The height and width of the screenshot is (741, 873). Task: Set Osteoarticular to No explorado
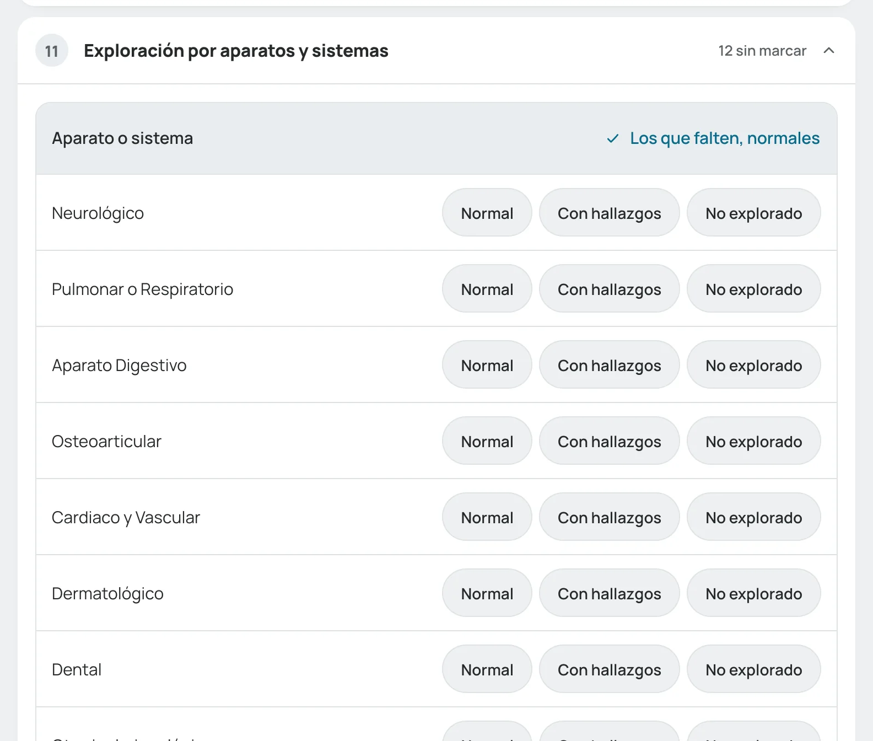click(754, 441)
